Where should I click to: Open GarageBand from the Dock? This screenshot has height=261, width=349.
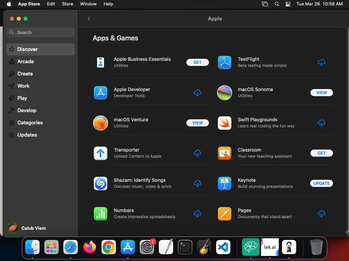tap(204, 247)
